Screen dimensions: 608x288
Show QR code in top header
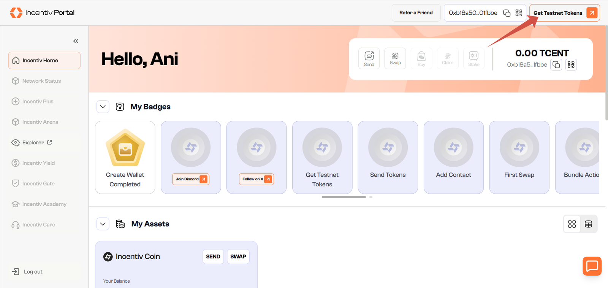[519, 13]
